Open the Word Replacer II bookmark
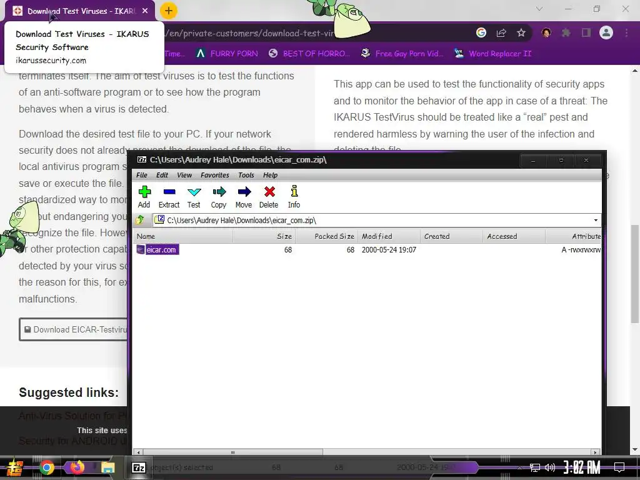 (493, 54)
